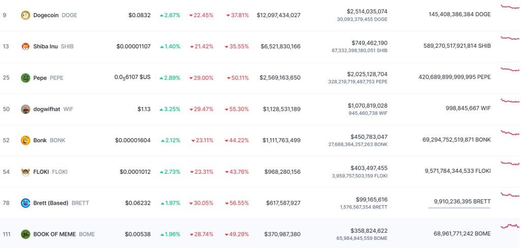Image resolution: width=521 pixels, height=248 pixels.
Task: Click the Dogecoin coin logo icon
Action: tap(25, 15)
